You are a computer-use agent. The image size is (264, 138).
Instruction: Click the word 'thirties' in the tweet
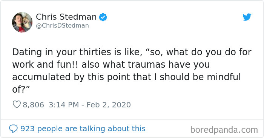[95, 52]
